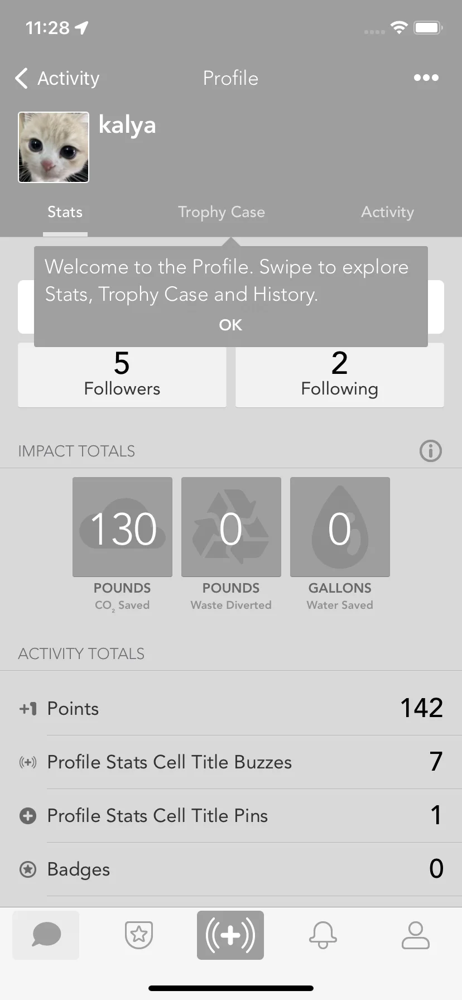Switch to the Trophy Case tab

pos(222,213)
